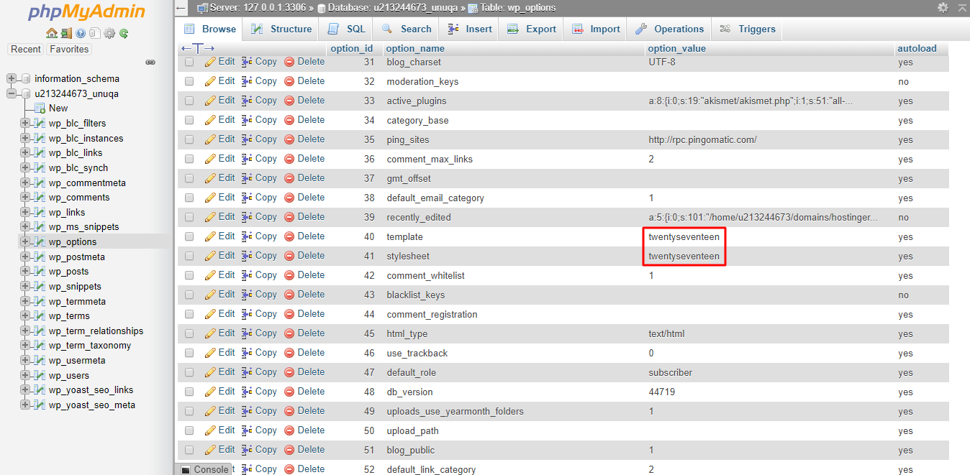Expand the wp_blc_filters table node

pyautogui.click(x=25, y=123)
